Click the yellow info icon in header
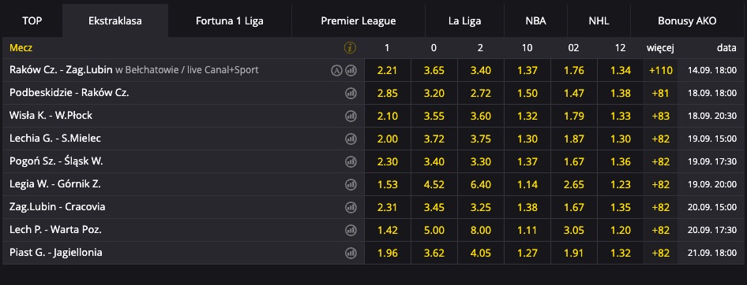747x285 pixels. pyautogui.click(x=350, y=47)
